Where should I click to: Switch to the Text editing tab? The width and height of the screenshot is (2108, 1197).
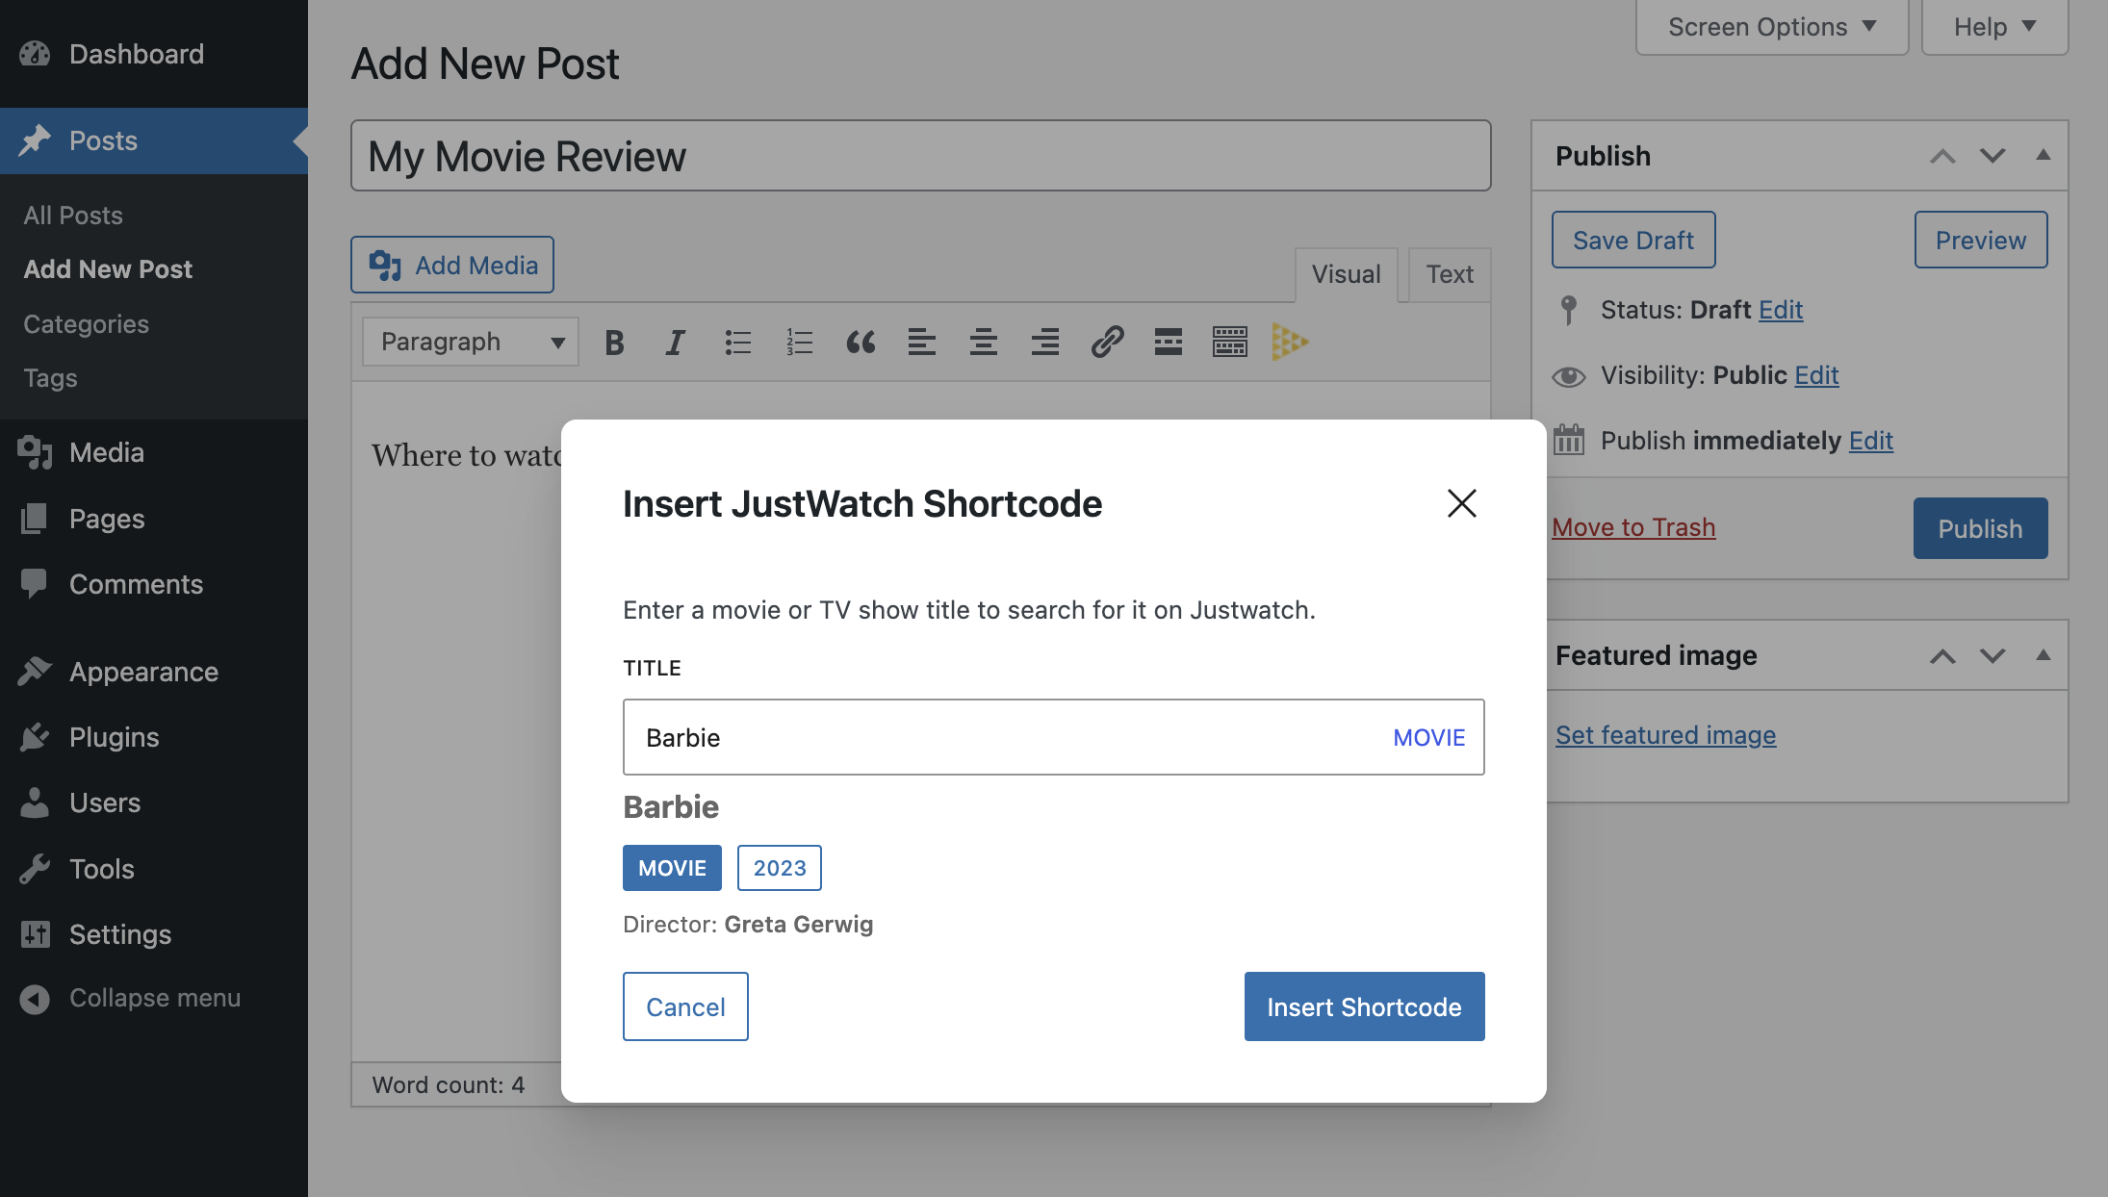click(1448, 274)
